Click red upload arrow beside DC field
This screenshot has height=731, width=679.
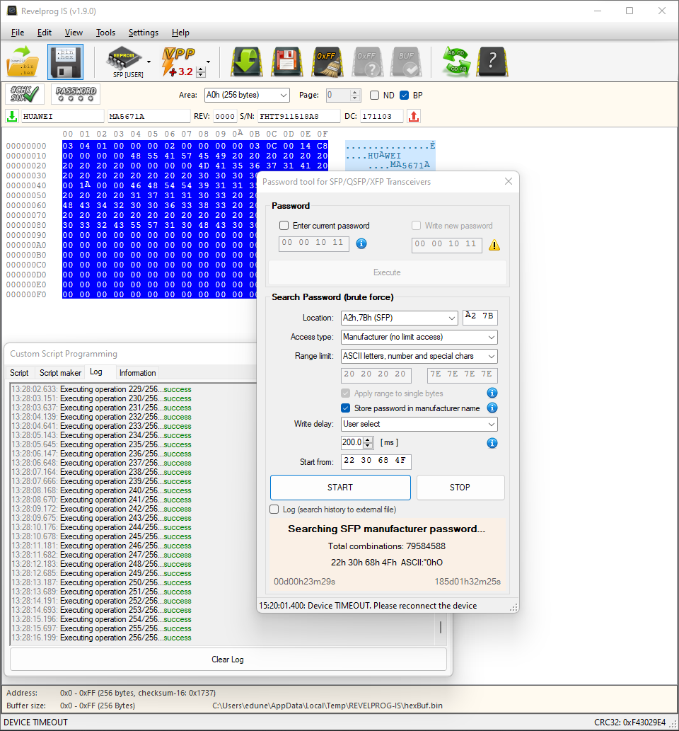coord(414,116)
